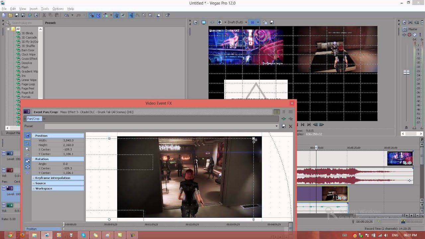Click the Cut scissors toolbar icon
This screenshot has height=239, width=425.
(44, 15)
